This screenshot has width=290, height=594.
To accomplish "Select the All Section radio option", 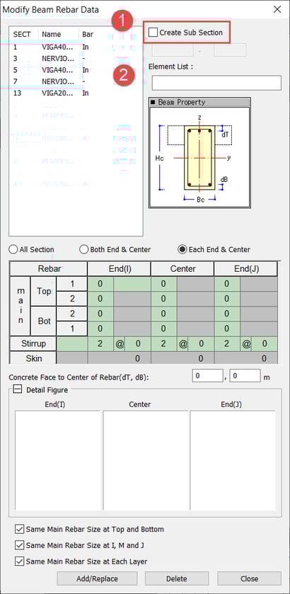I will click(x=13, y=250).
